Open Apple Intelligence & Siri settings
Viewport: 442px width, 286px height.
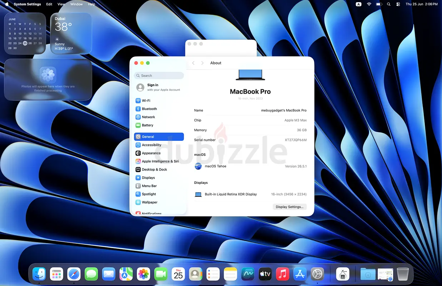[x=159, y=161]
